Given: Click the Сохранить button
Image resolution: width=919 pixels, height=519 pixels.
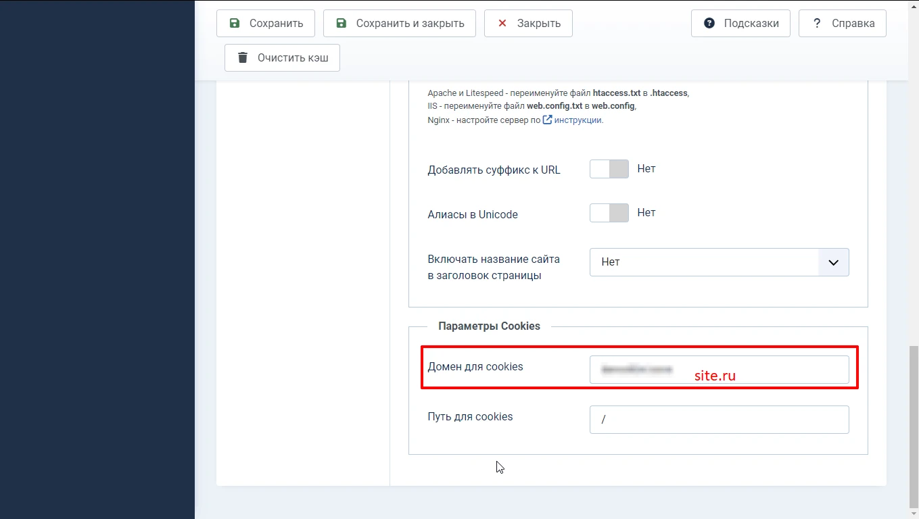Looking at the screenshot, I should click(x=265, y=22).
